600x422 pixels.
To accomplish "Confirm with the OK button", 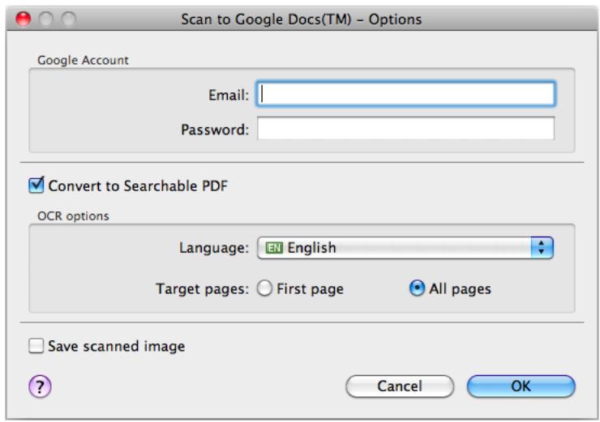I will [x=521, y=386].
